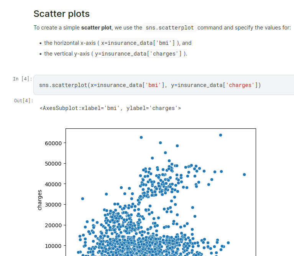Click the isolated far-right data point in the plot
The image size is (294, 256).
(x=244, y=174)
